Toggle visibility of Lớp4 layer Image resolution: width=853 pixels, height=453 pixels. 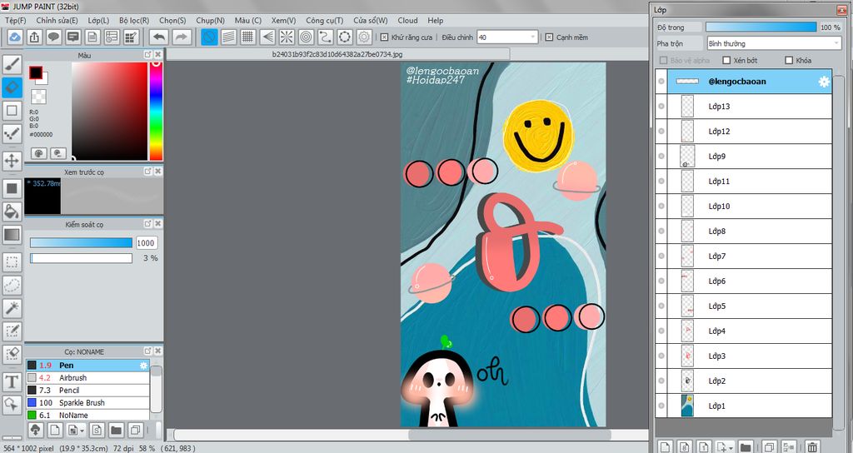pos(661,331)
